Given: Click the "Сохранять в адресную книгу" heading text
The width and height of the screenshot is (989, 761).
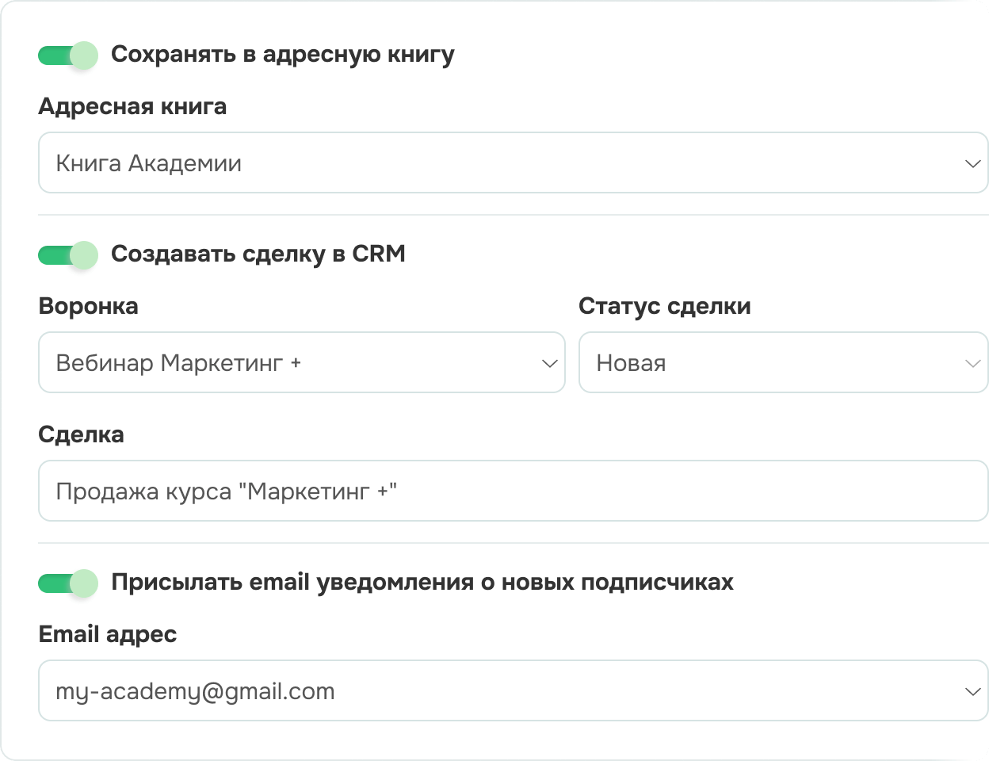Looking at the screenshot, I should [x=283, y=55].
